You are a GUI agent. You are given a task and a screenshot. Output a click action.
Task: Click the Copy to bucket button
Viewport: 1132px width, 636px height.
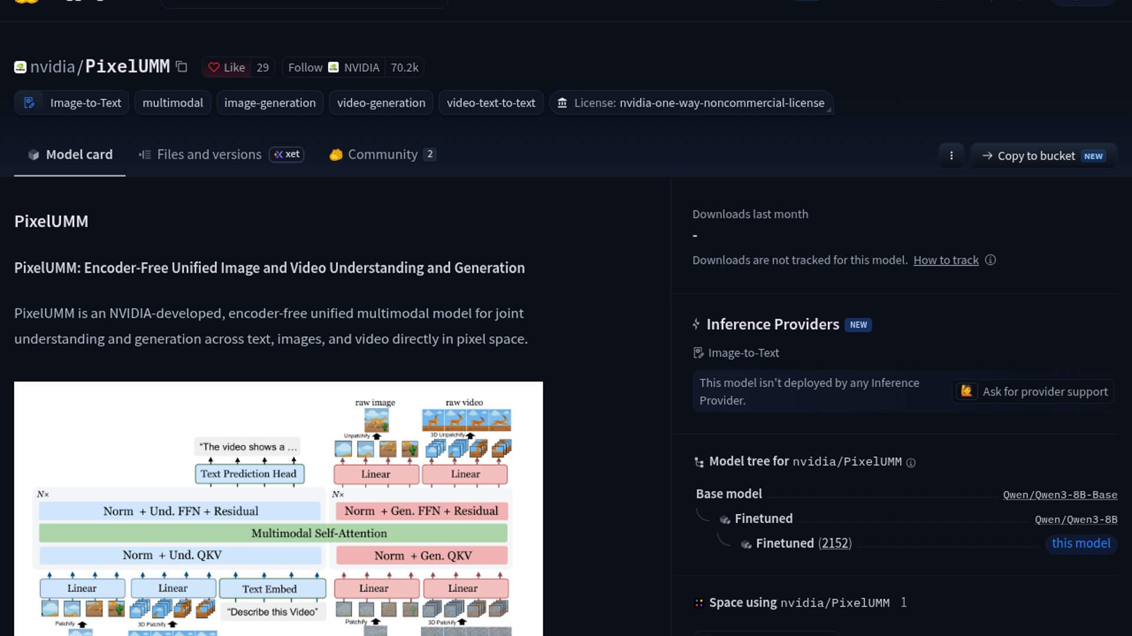1044,155
